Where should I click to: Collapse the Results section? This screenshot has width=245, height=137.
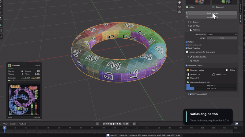(x=188, y=61)
